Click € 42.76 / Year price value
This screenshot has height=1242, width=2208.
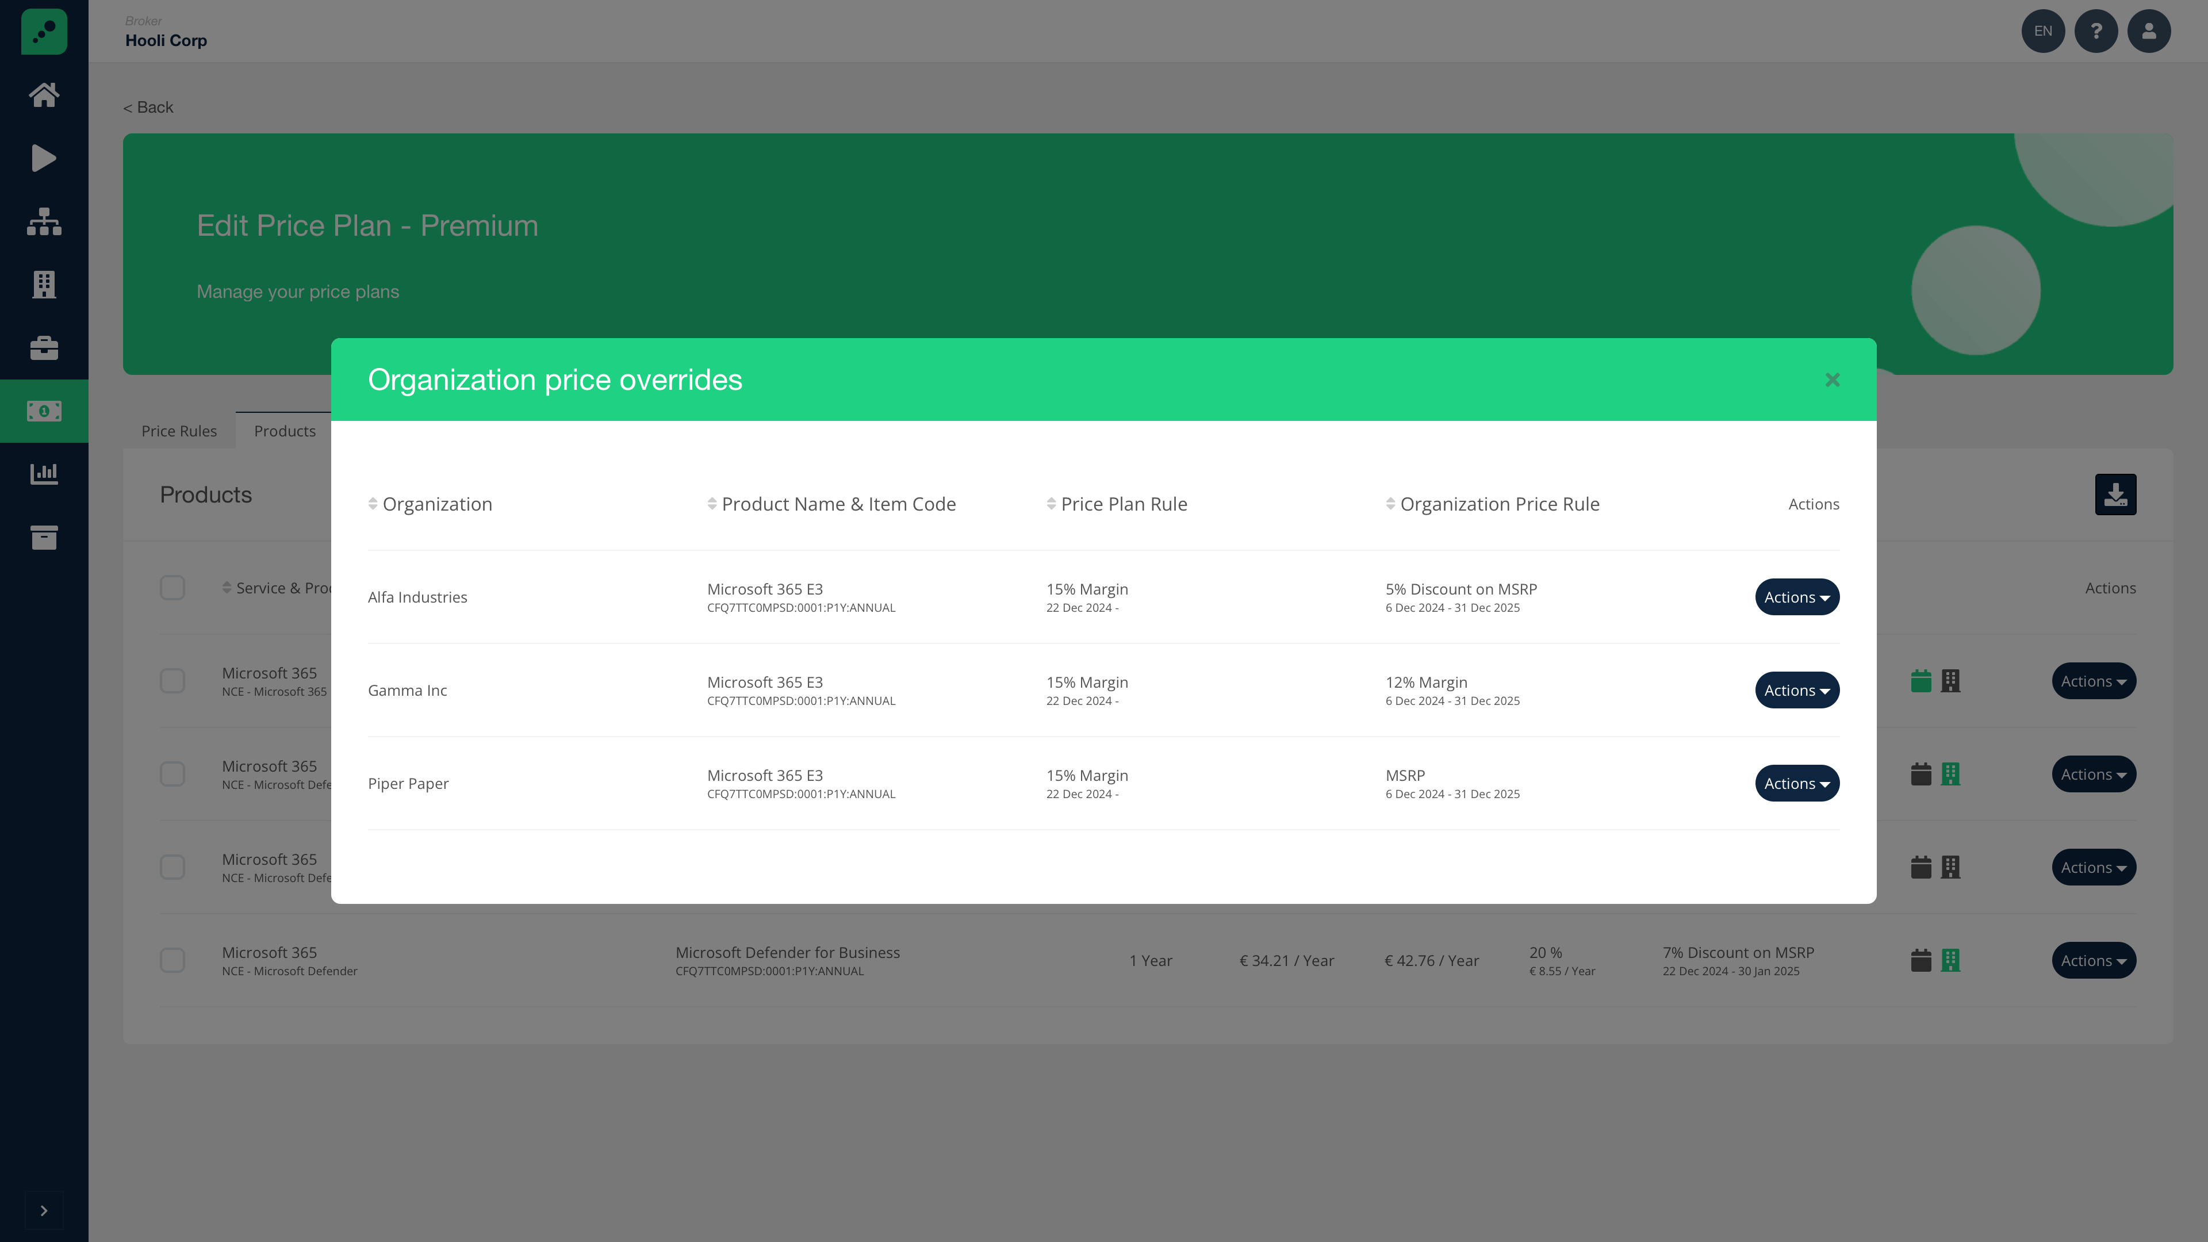click(1431, 961)
